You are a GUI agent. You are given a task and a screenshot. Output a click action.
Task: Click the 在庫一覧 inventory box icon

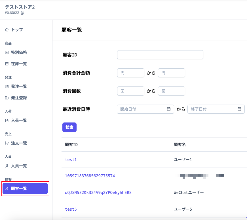(x=7, y=64)
